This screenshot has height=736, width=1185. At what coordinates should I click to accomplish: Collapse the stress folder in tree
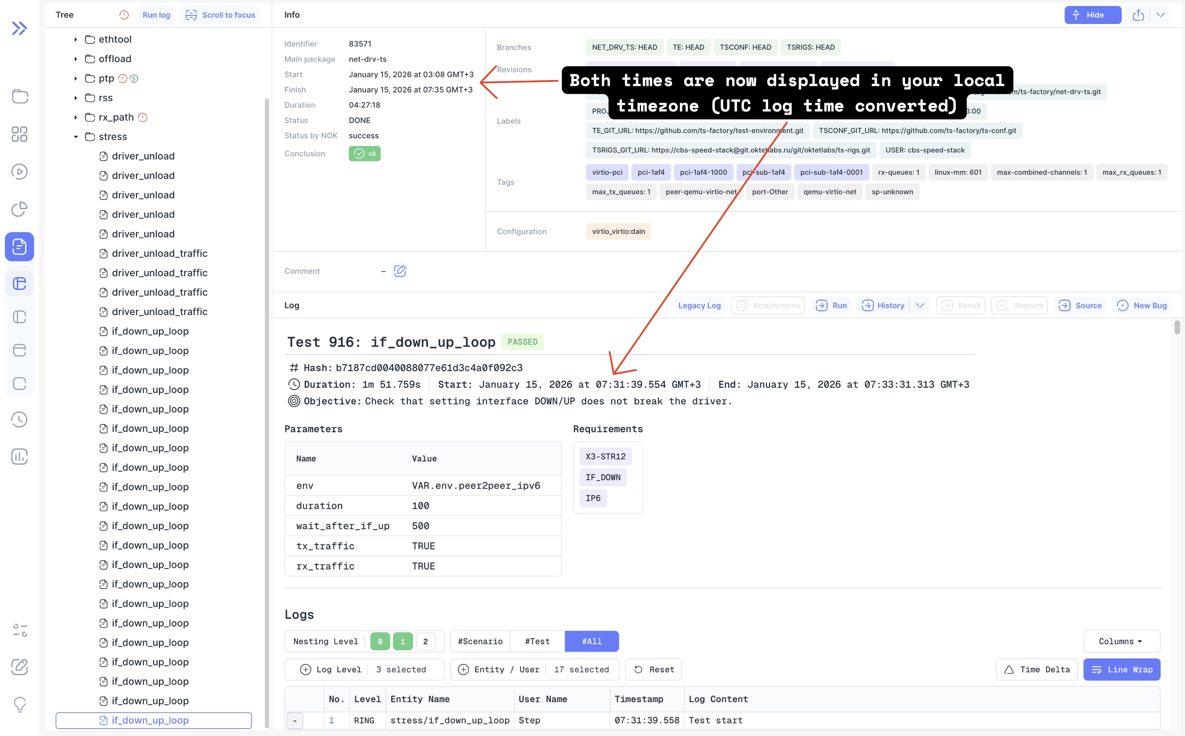(x=76, y=137)
